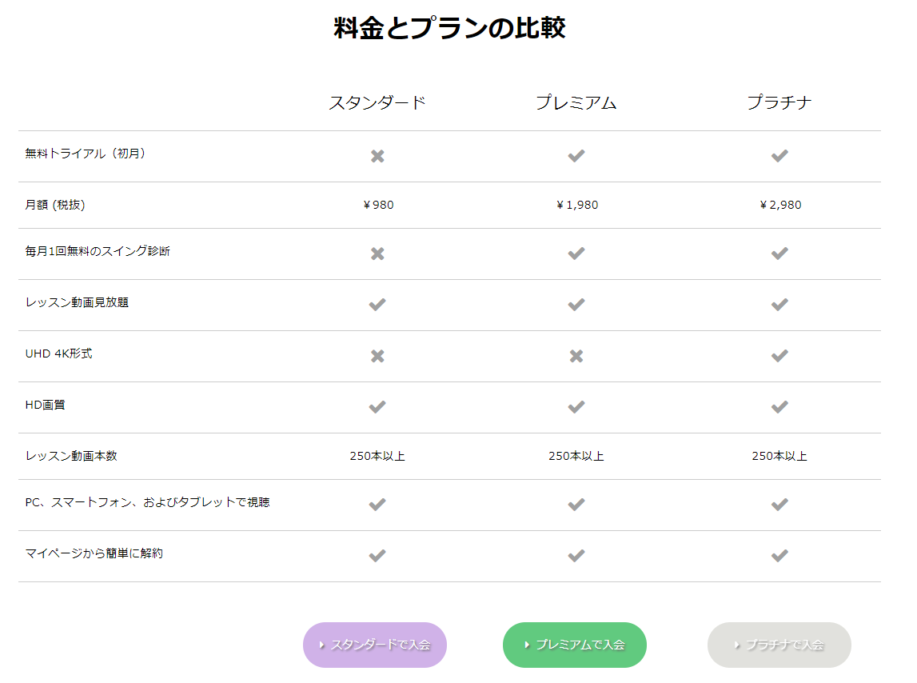
Task: Click the PC、スマートフォン row label
Action: tap(147, 502)
